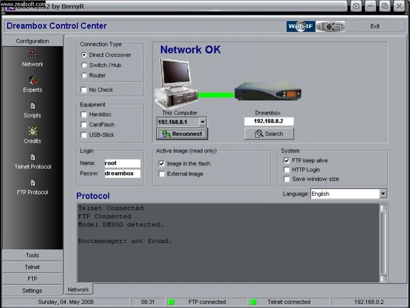Open the remote control icon
Viewport: 410px width, 308px height.
(x=330, y=26)
